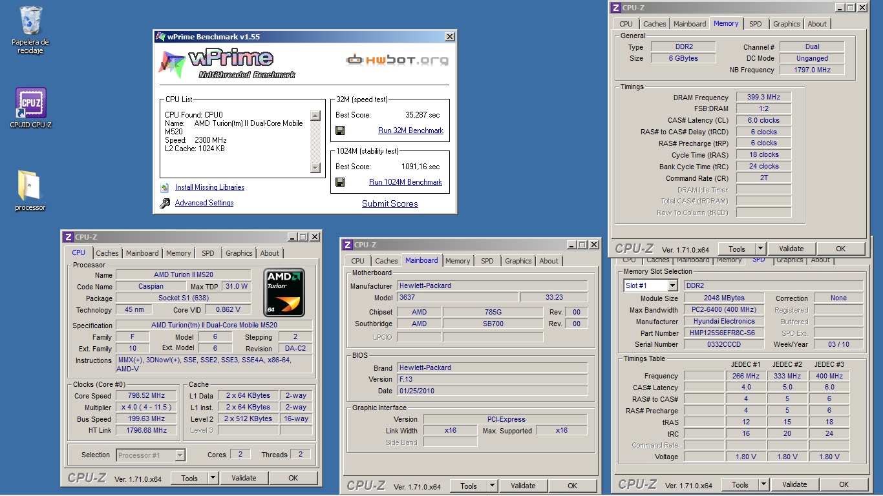Click the wPrime logo banner

[226, 64]
